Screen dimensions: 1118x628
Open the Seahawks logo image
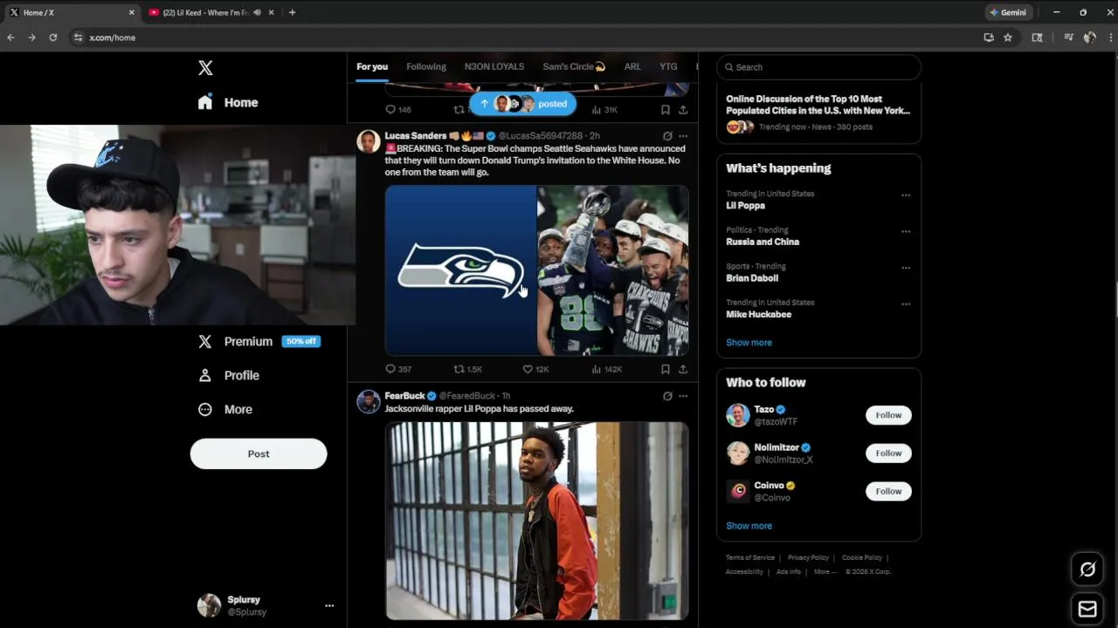click(x=460, y=270)
